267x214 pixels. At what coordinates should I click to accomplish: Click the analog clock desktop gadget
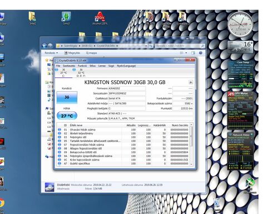240,24
